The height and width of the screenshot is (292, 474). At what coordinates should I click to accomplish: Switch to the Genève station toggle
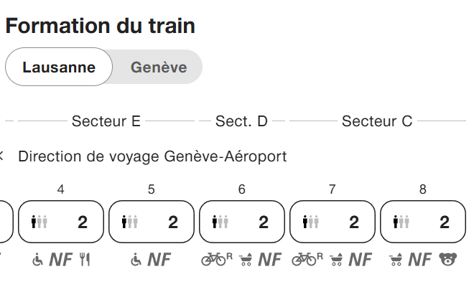coord(159,68)
